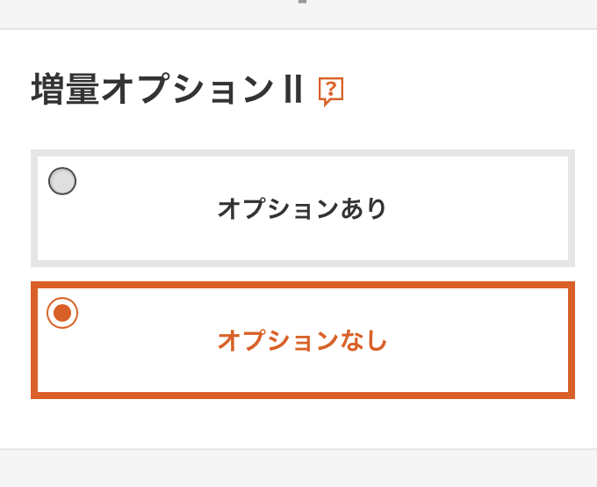
Task: Click the オプションあり label text
Action: 302,208
